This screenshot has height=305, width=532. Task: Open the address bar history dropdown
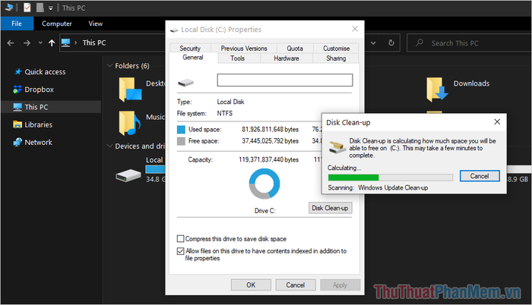(373, 43)
